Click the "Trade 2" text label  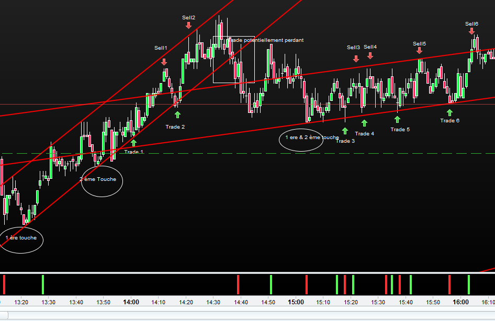point(175,127)
